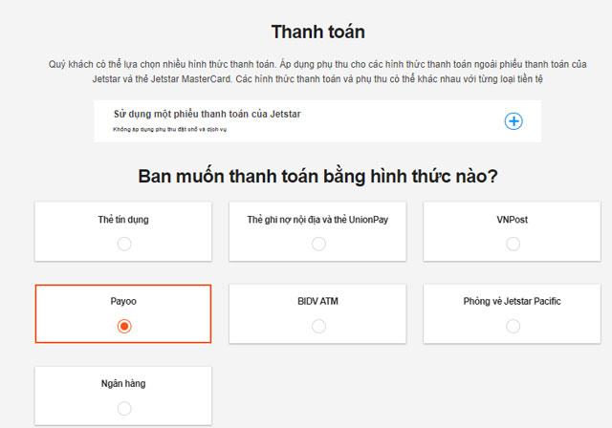Click the 'Phòng vé Jetstar Pacific' label
The height and width of the screenshot is (428, 612).
[x=513, y=302]
